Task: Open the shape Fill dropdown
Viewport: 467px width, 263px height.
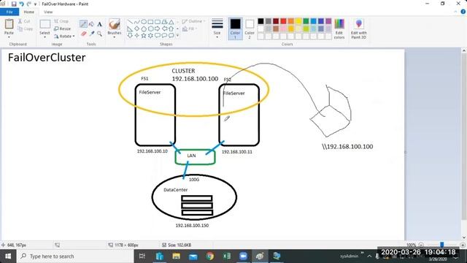Action: tap(190, 29)
